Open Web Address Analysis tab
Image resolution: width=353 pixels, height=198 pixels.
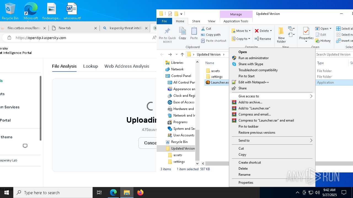point(127,66)
